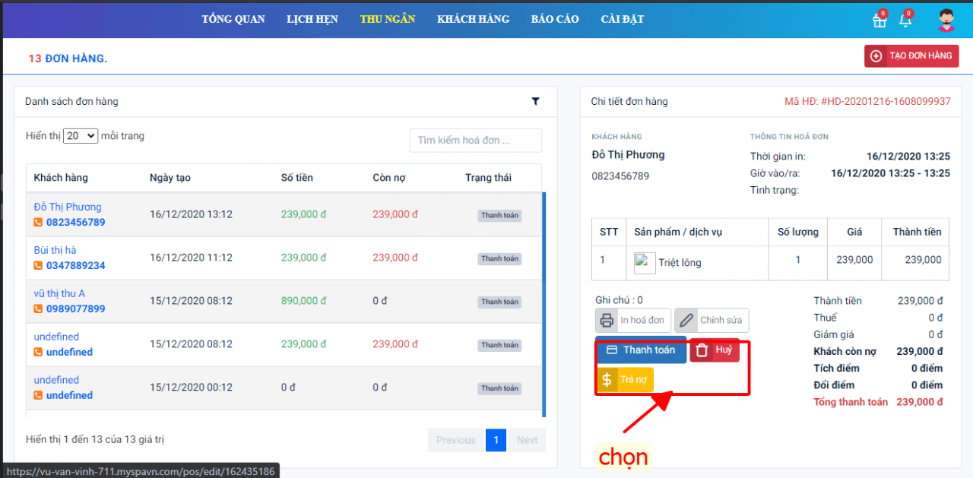Open the Lịch hẹn menu
This screenshot has height=478, width=973.
(312, 19)
